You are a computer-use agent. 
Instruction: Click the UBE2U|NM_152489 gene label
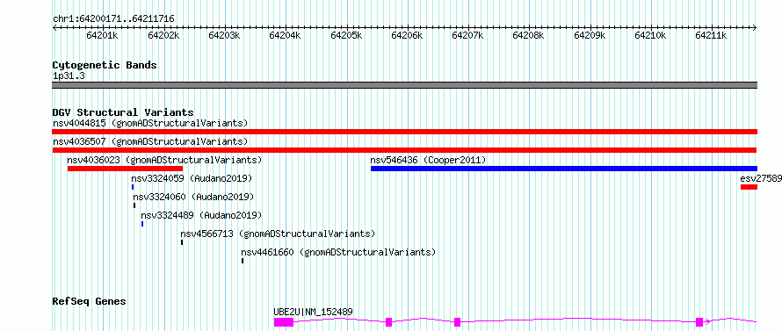point(313,312)
